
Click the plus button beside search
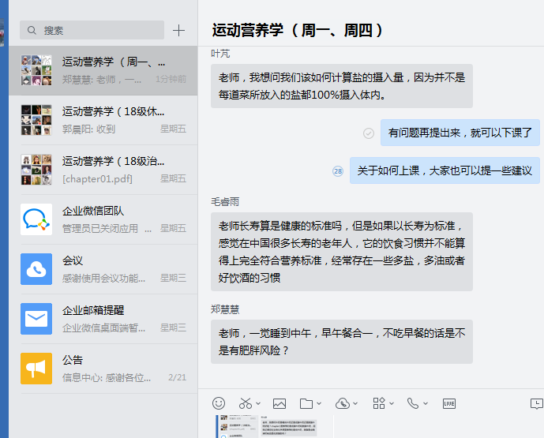[x=179, y=31]
